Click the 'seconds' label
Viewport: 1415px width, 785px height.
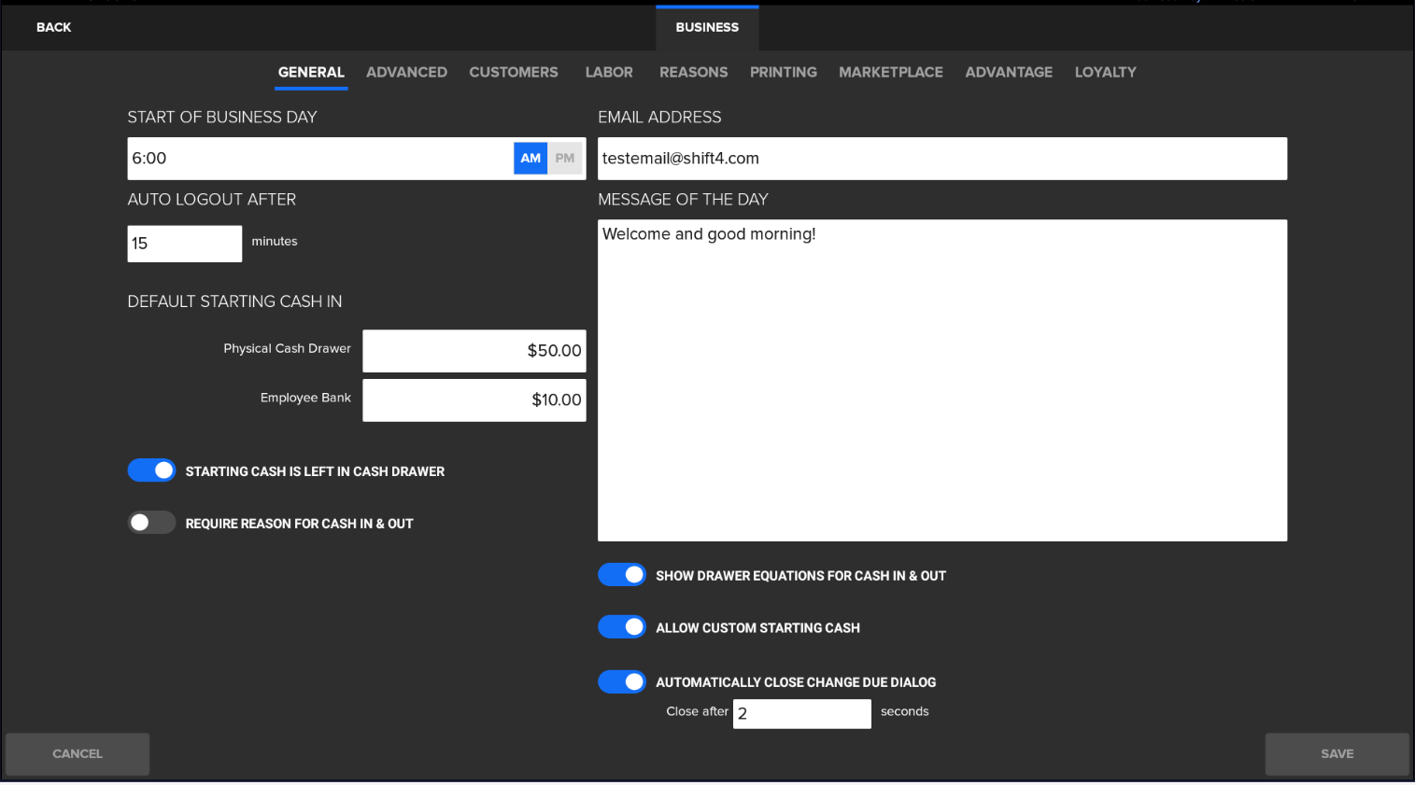tap(905, 711)
